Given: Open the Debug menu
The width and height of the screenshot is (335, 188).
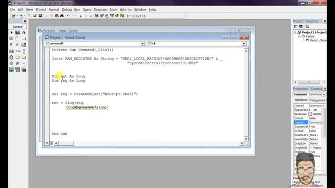Looking at the screenshot, I should pyautogui.click(x=66, y=9).
